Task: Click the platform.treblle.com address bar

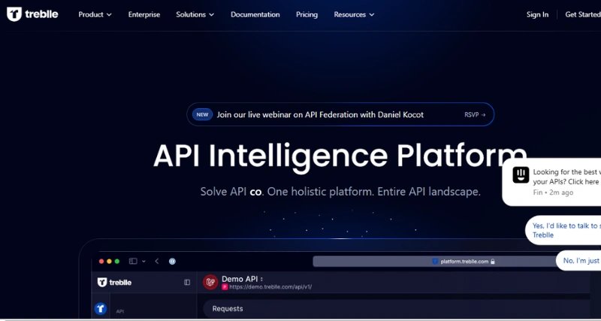Action: [x=435, y=261]
